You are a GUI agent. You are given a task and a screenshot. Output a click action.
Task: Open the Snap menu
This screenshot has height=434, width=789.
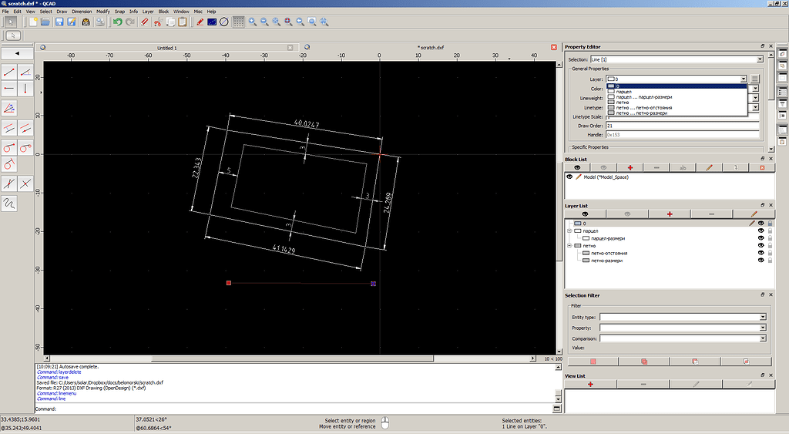(119, 11)
